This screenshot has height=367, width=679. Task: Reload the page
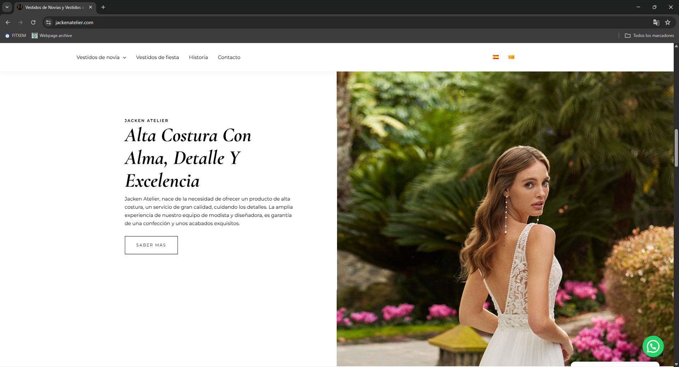pyautogui.click(x=33, y=22)
